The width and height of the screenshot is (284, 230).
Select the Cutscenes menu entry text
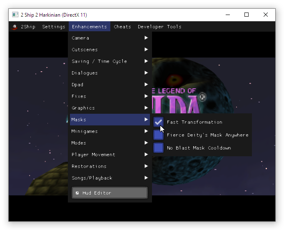[85, 50]
